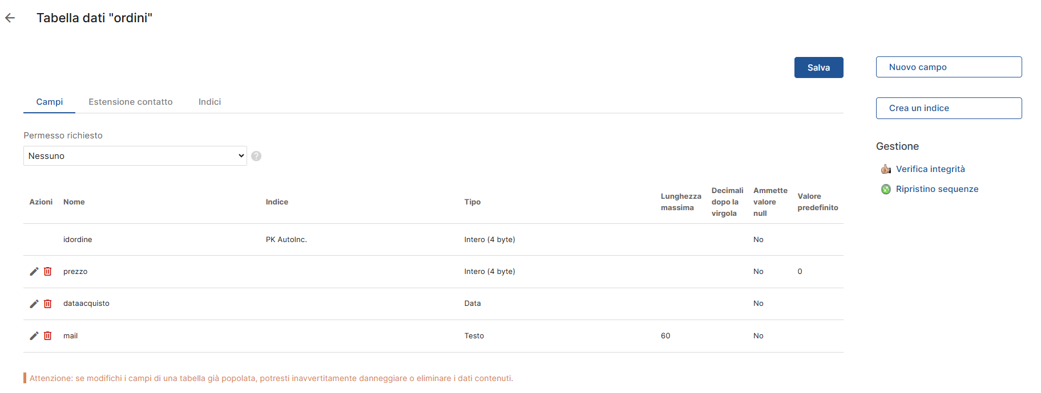1041x393 pixels.
Task: Open the Permesso richiesto dropdown
Action: tap(135, 156)
